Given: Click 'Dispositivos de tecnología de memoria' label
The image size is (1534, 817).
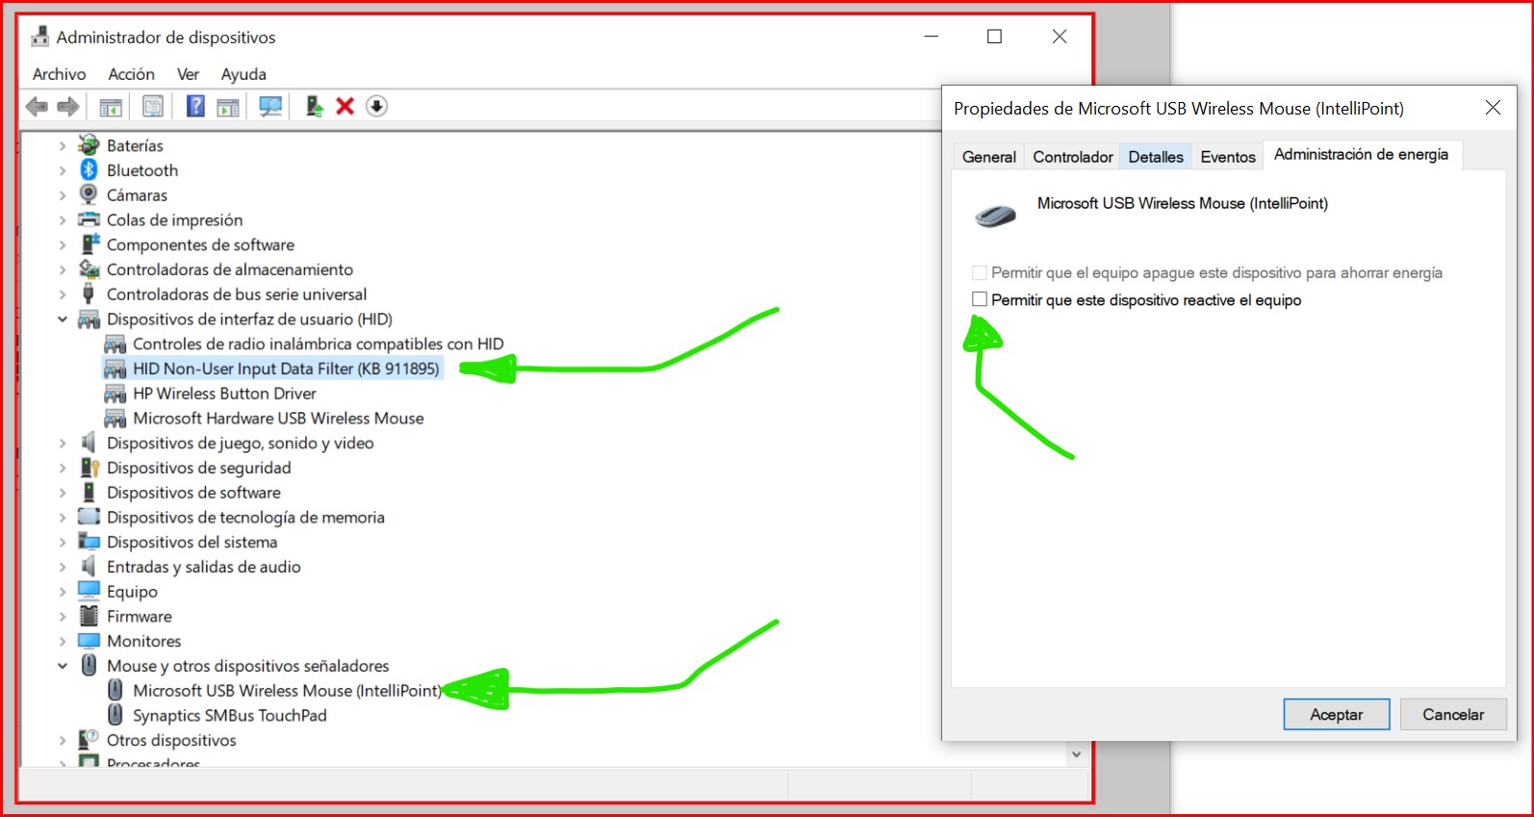Looking at the screenshot, I should (x=245, y=518).
